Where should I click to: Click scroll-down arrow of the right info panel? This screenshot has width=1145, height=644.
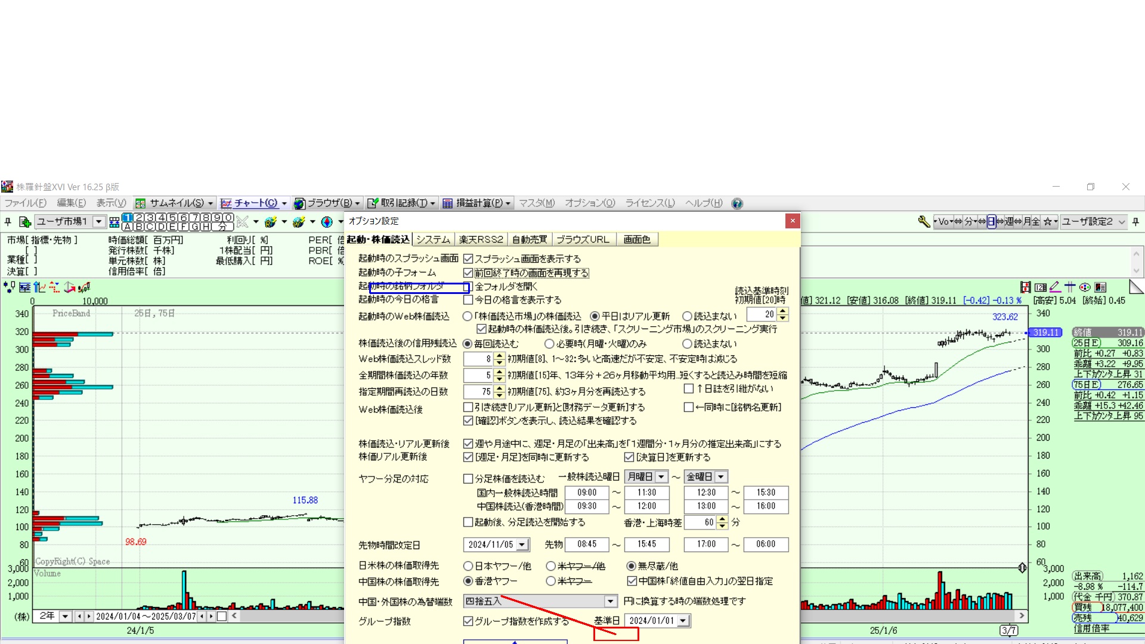point(1136,271)
